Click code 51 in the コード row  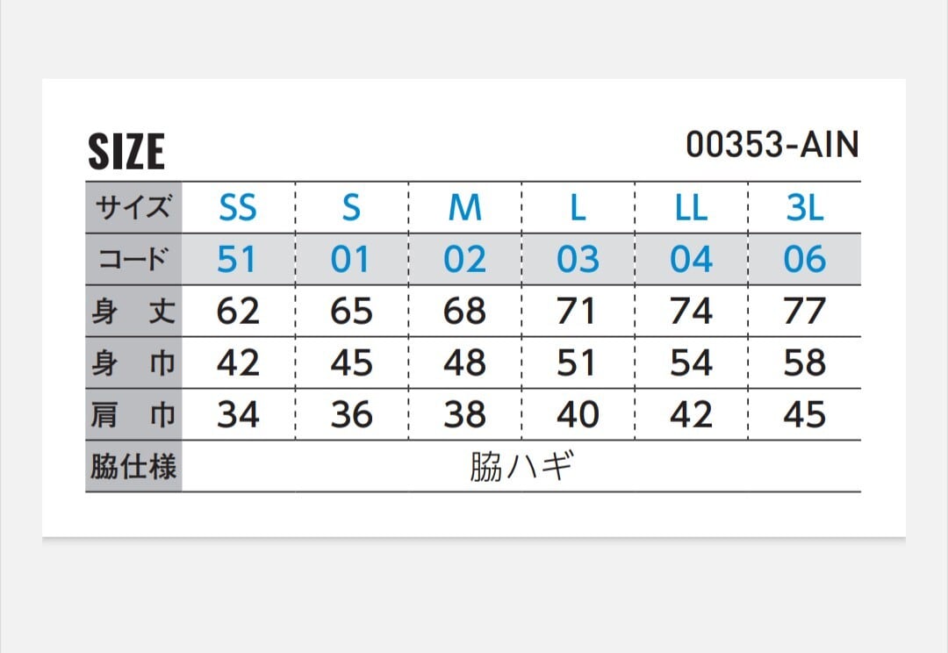(238, 260)
